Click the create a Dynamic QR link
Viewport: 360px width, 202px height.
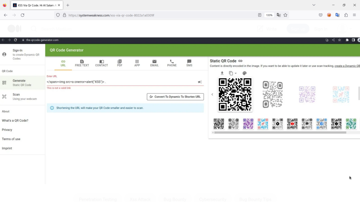click(x=347, y=66)
